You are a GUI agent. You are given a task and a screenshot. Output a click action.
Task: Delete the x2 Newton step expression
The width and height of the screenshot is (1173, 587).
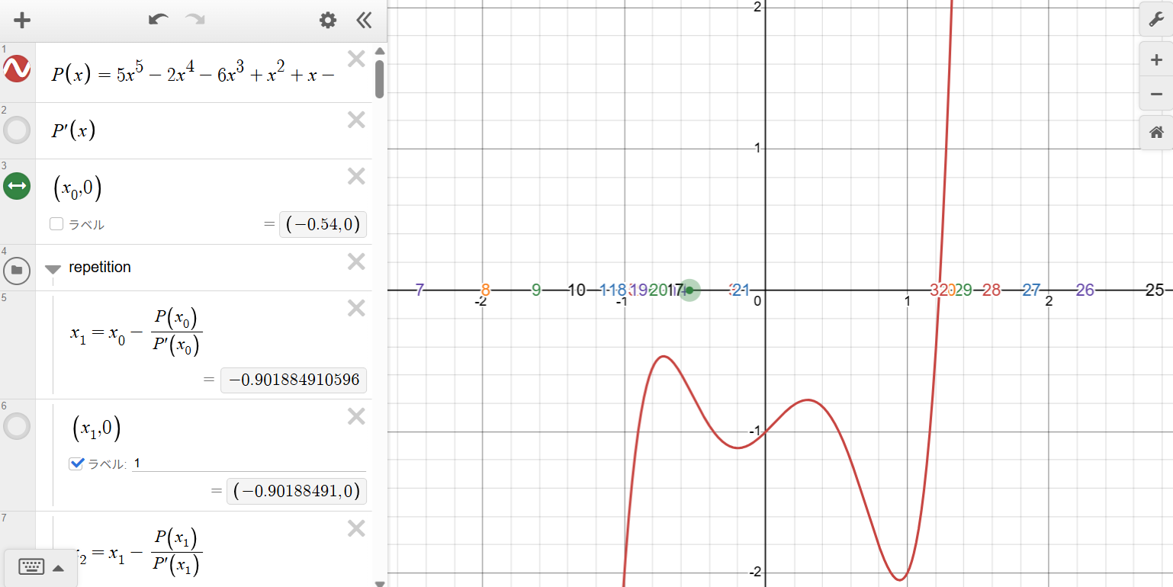[356, 528]
